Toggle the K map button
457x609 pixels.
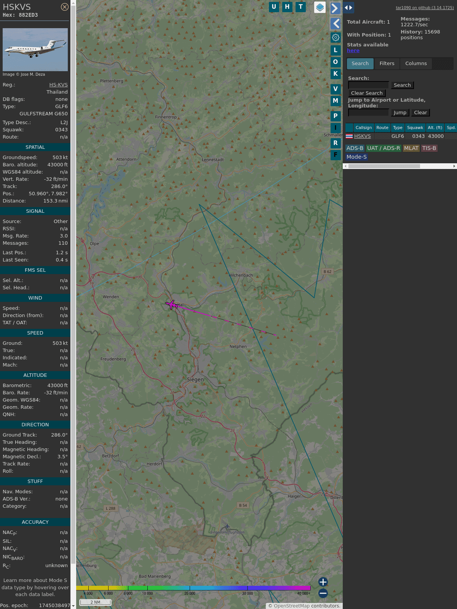point(336,74)
